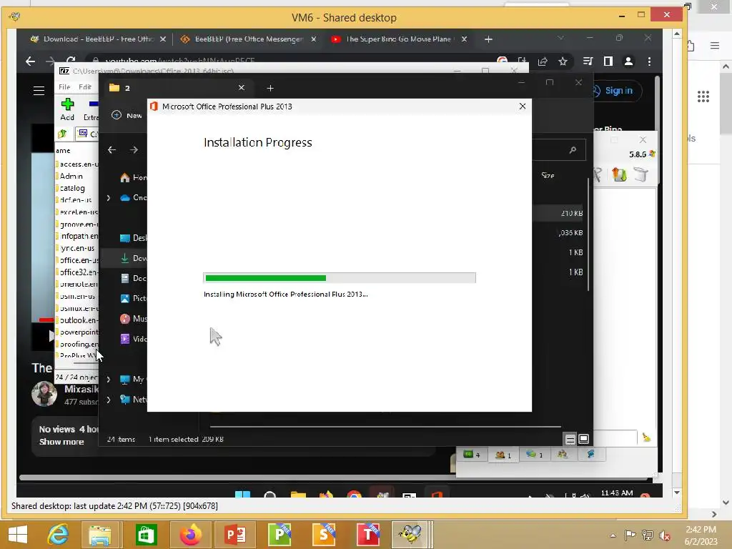This screenshot has height=549, width=732.
Task: Open Downloads in Explorer sidebar
Action: [x=133, y=258]
